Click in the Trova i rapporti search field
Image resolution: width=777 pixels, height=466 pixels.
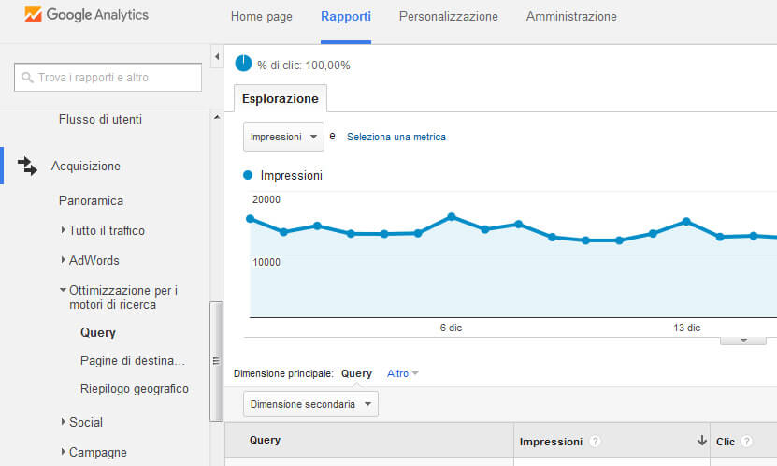coord(108,78)
